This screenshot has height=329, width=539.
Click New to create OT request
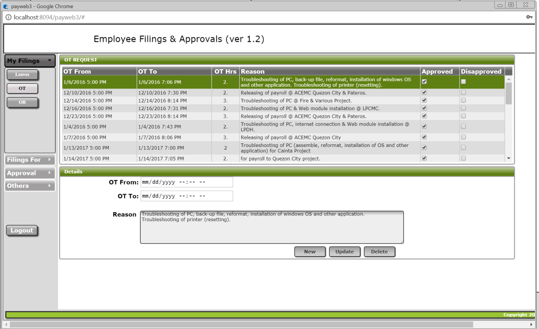coord(310,252)
